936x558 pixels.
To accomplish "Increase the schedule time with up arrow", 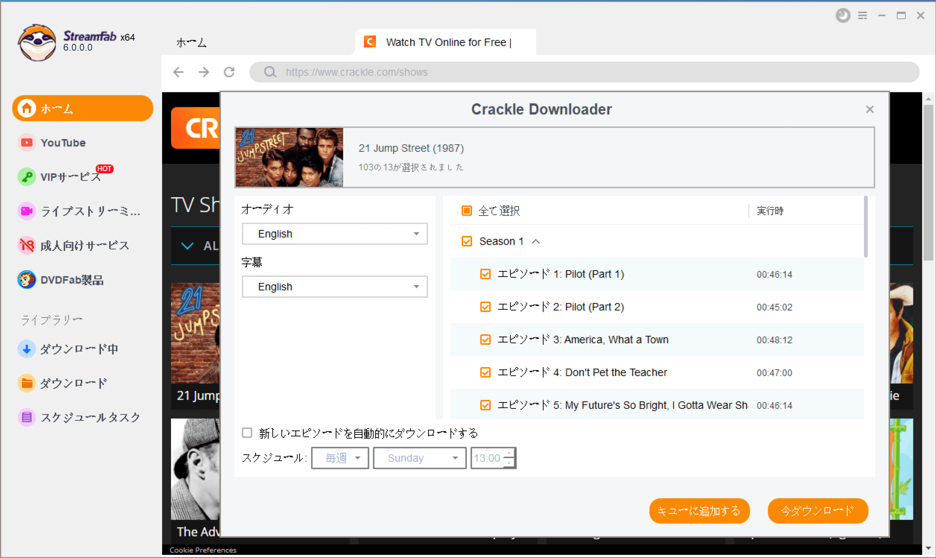I will (x=509, y=453).
